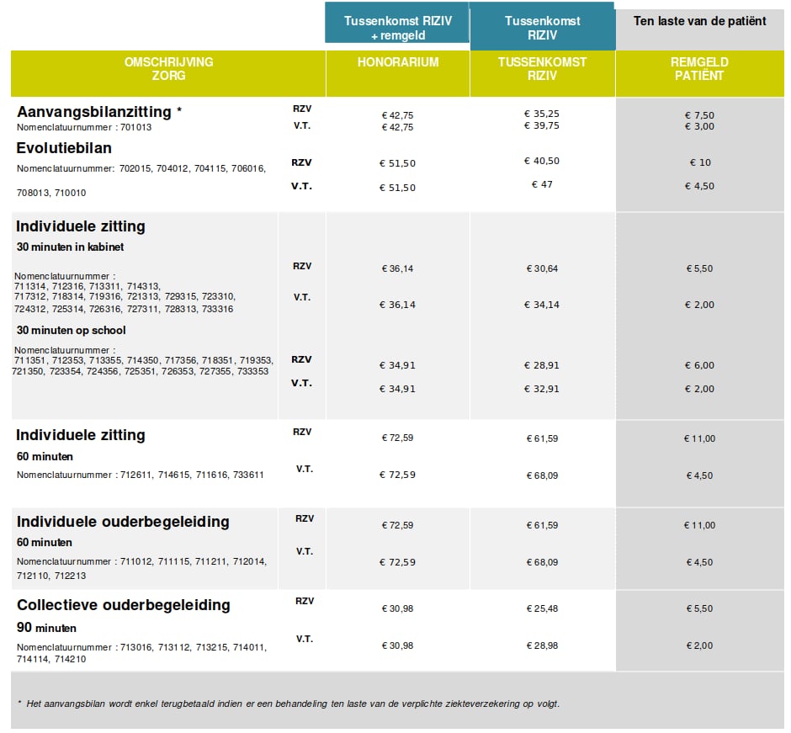This screenshot has height=733, width=791.
Task: Select the '€ 34,14' RIZIV value
Action: [x=542, y=305]
